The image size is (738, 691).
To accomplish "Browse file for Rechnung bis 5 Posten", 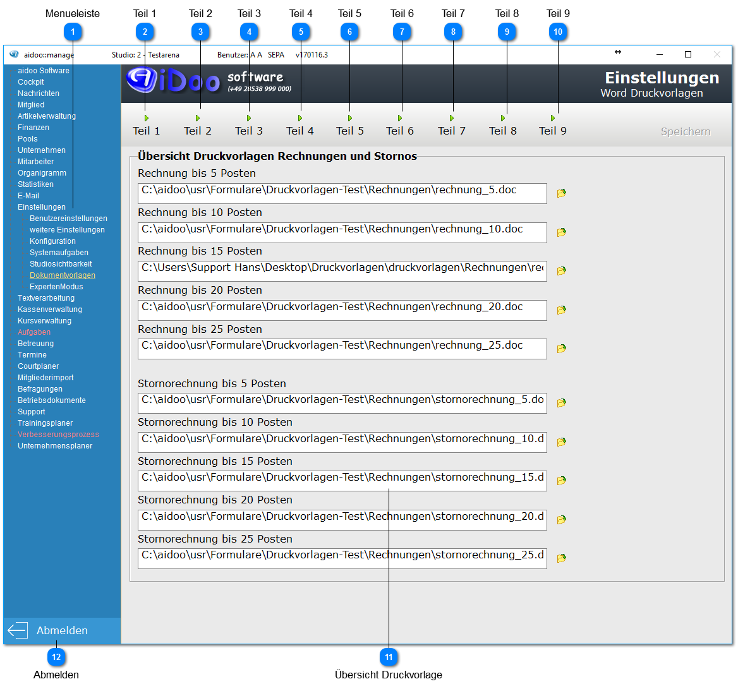I will click(x=561, y=193).
